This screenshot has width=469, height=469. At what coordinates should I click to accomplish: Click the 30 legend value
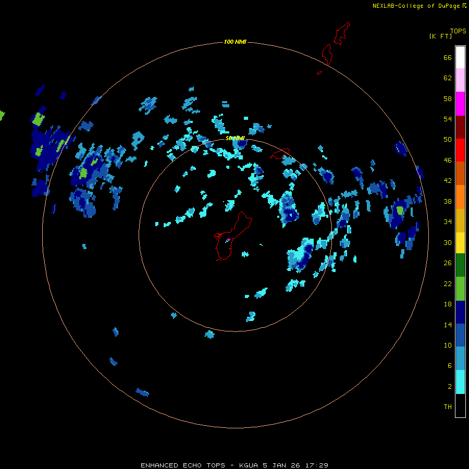(448, 242)
